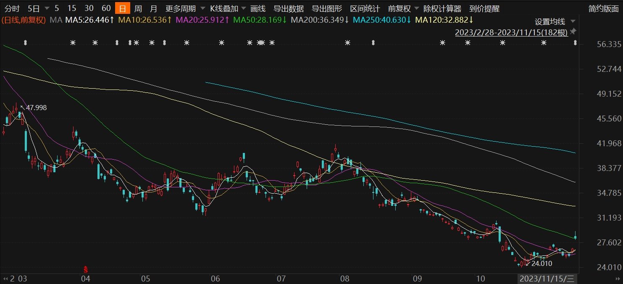Click the magenta MA20:25.912 legend
Viewport: 623px width, 284px height.
click(203, 20)
